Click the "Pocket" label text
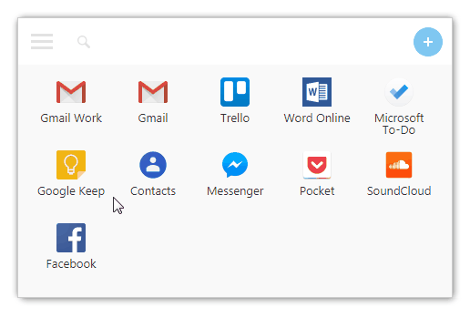 point(317,191)
